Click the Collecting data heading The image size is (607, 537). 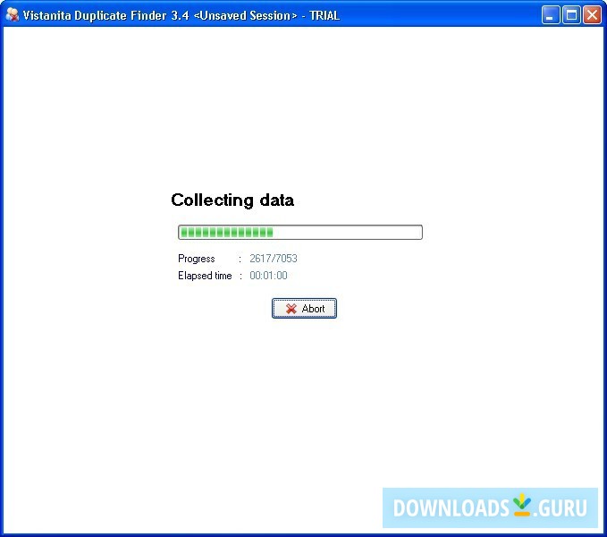coord(232,200)
